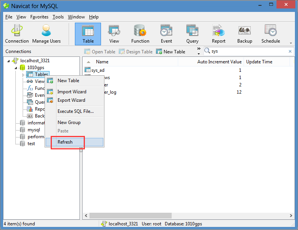This screenshot has width=298, height=230.
Task: Select the Views tree item icon
Action: pyautogui.click(x=30, y=81)
